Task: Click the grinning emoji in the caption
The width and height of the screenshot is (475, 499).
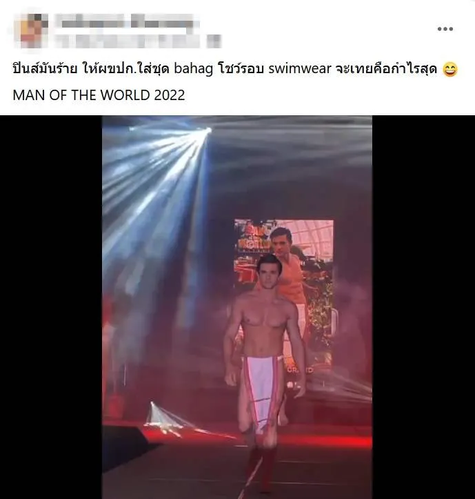Action: (450, 70)
